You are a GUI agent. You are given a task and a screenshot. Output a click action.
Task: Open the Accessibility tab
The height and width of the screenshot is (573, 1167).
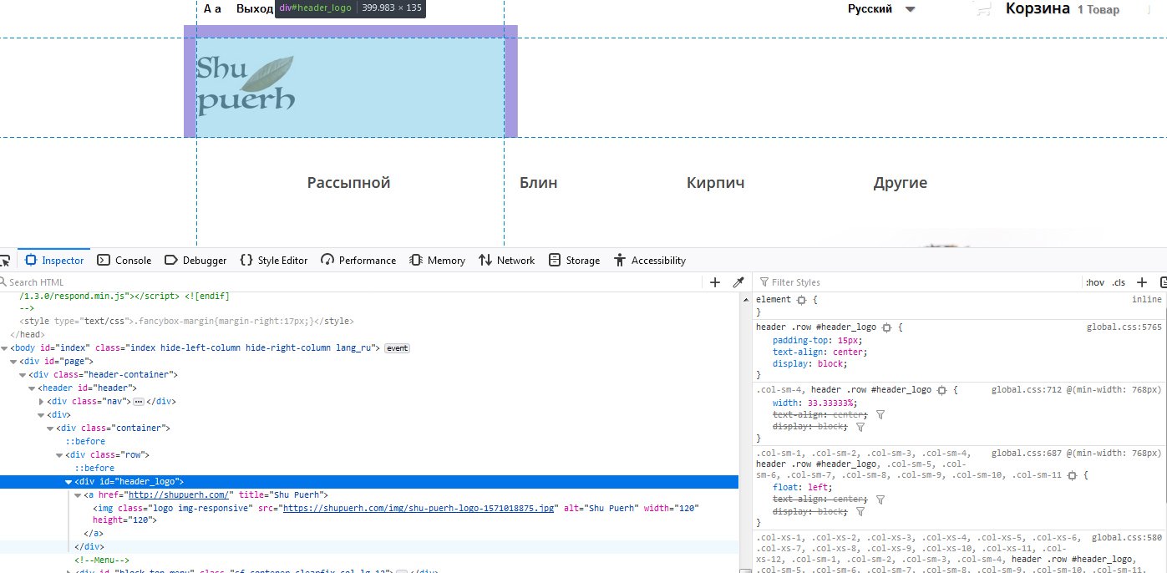tap(649, 260)
